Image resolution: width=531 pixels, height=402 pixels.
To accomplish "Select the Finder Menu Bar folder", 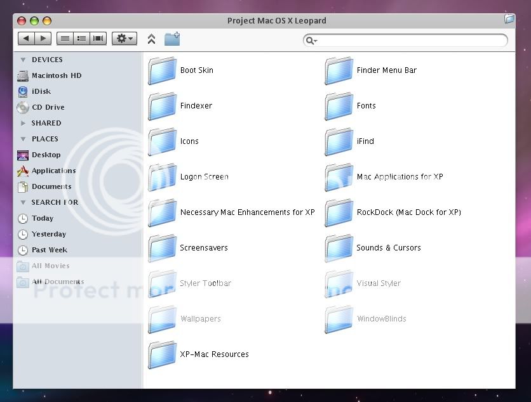I will 339,71.
